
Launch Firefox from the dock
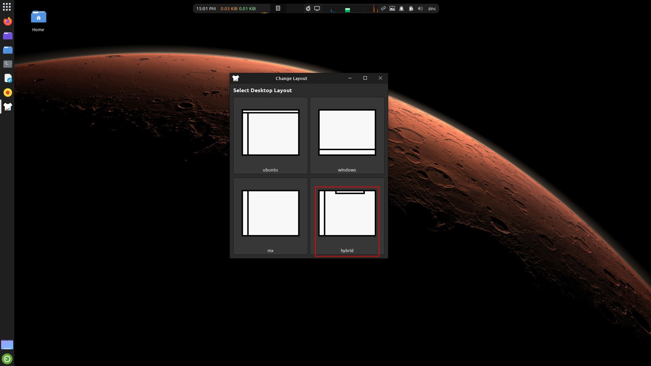(x=7, y=21)
